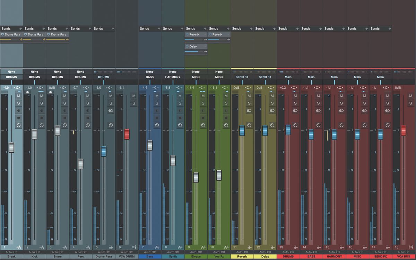
Task: Click the fader automation icon beside Bass channel number
Action: pyautogui.click(x=157, y=247)
